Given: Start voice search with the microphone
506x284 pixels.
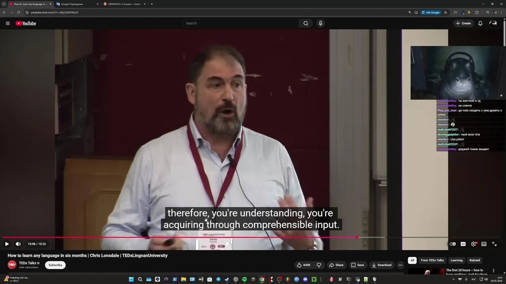Looking at the screenshot, I should coord(321,23).
